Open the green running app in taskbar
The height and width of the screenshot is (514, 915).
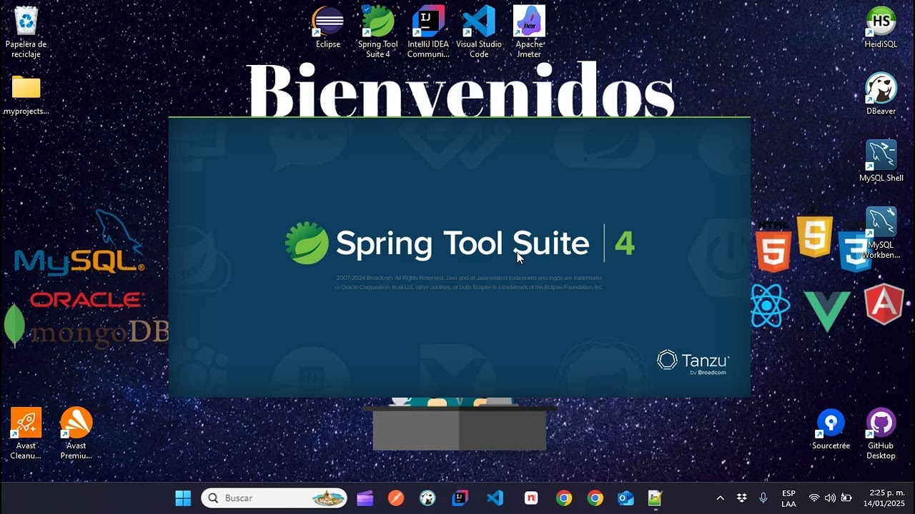coord(656,498)
